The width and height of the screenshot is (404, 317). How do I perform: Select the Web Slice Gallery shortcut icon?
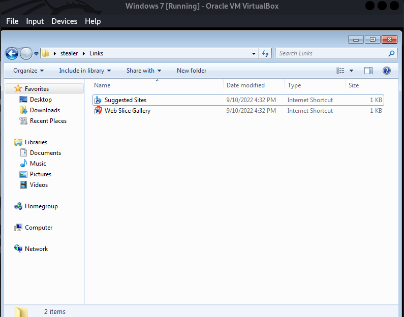pos(98,111)
